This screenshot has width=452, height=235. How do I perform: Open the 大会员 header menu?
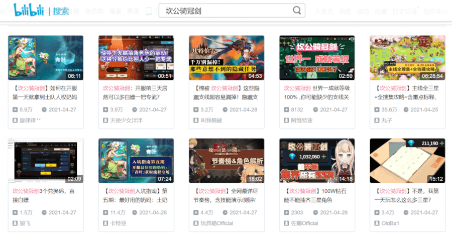click(323, 11)
